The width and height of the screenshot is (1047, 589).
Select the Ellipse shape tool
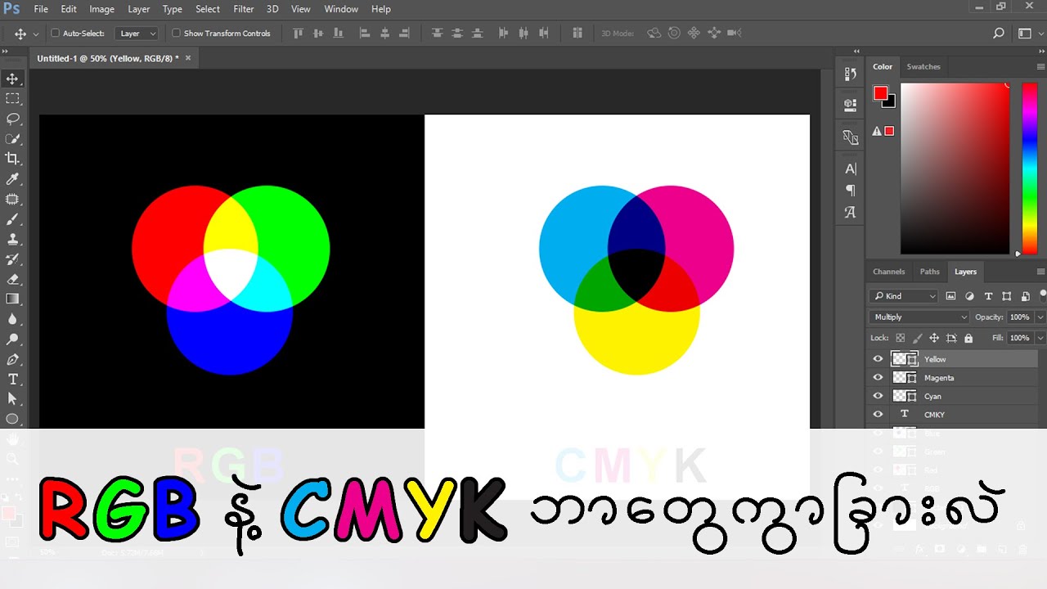coord(12,419)
